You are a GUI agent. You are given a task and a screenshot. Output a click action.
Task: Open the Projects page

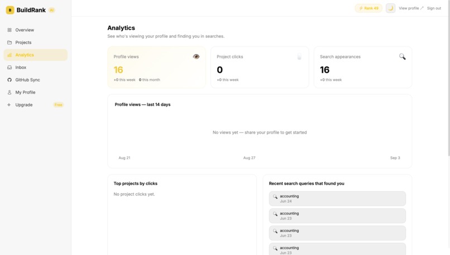36,42
